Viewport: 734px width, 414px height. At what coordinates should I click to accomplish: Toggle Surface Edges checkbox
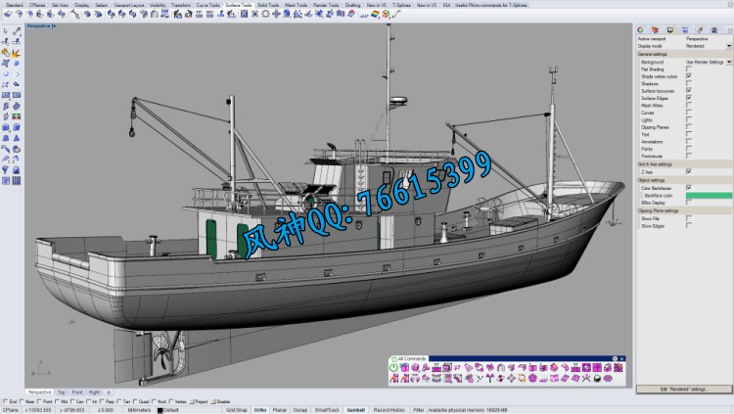click(x=689, y=98)
